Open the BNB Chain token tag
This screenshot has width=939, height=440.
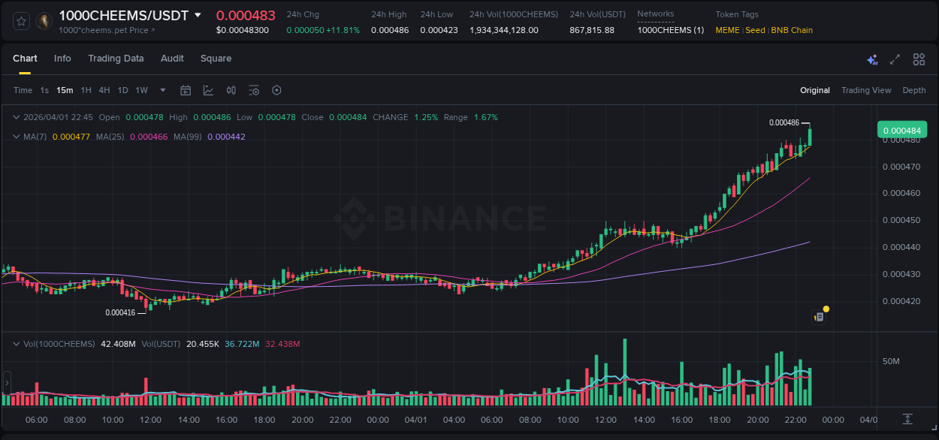(792, 30)
